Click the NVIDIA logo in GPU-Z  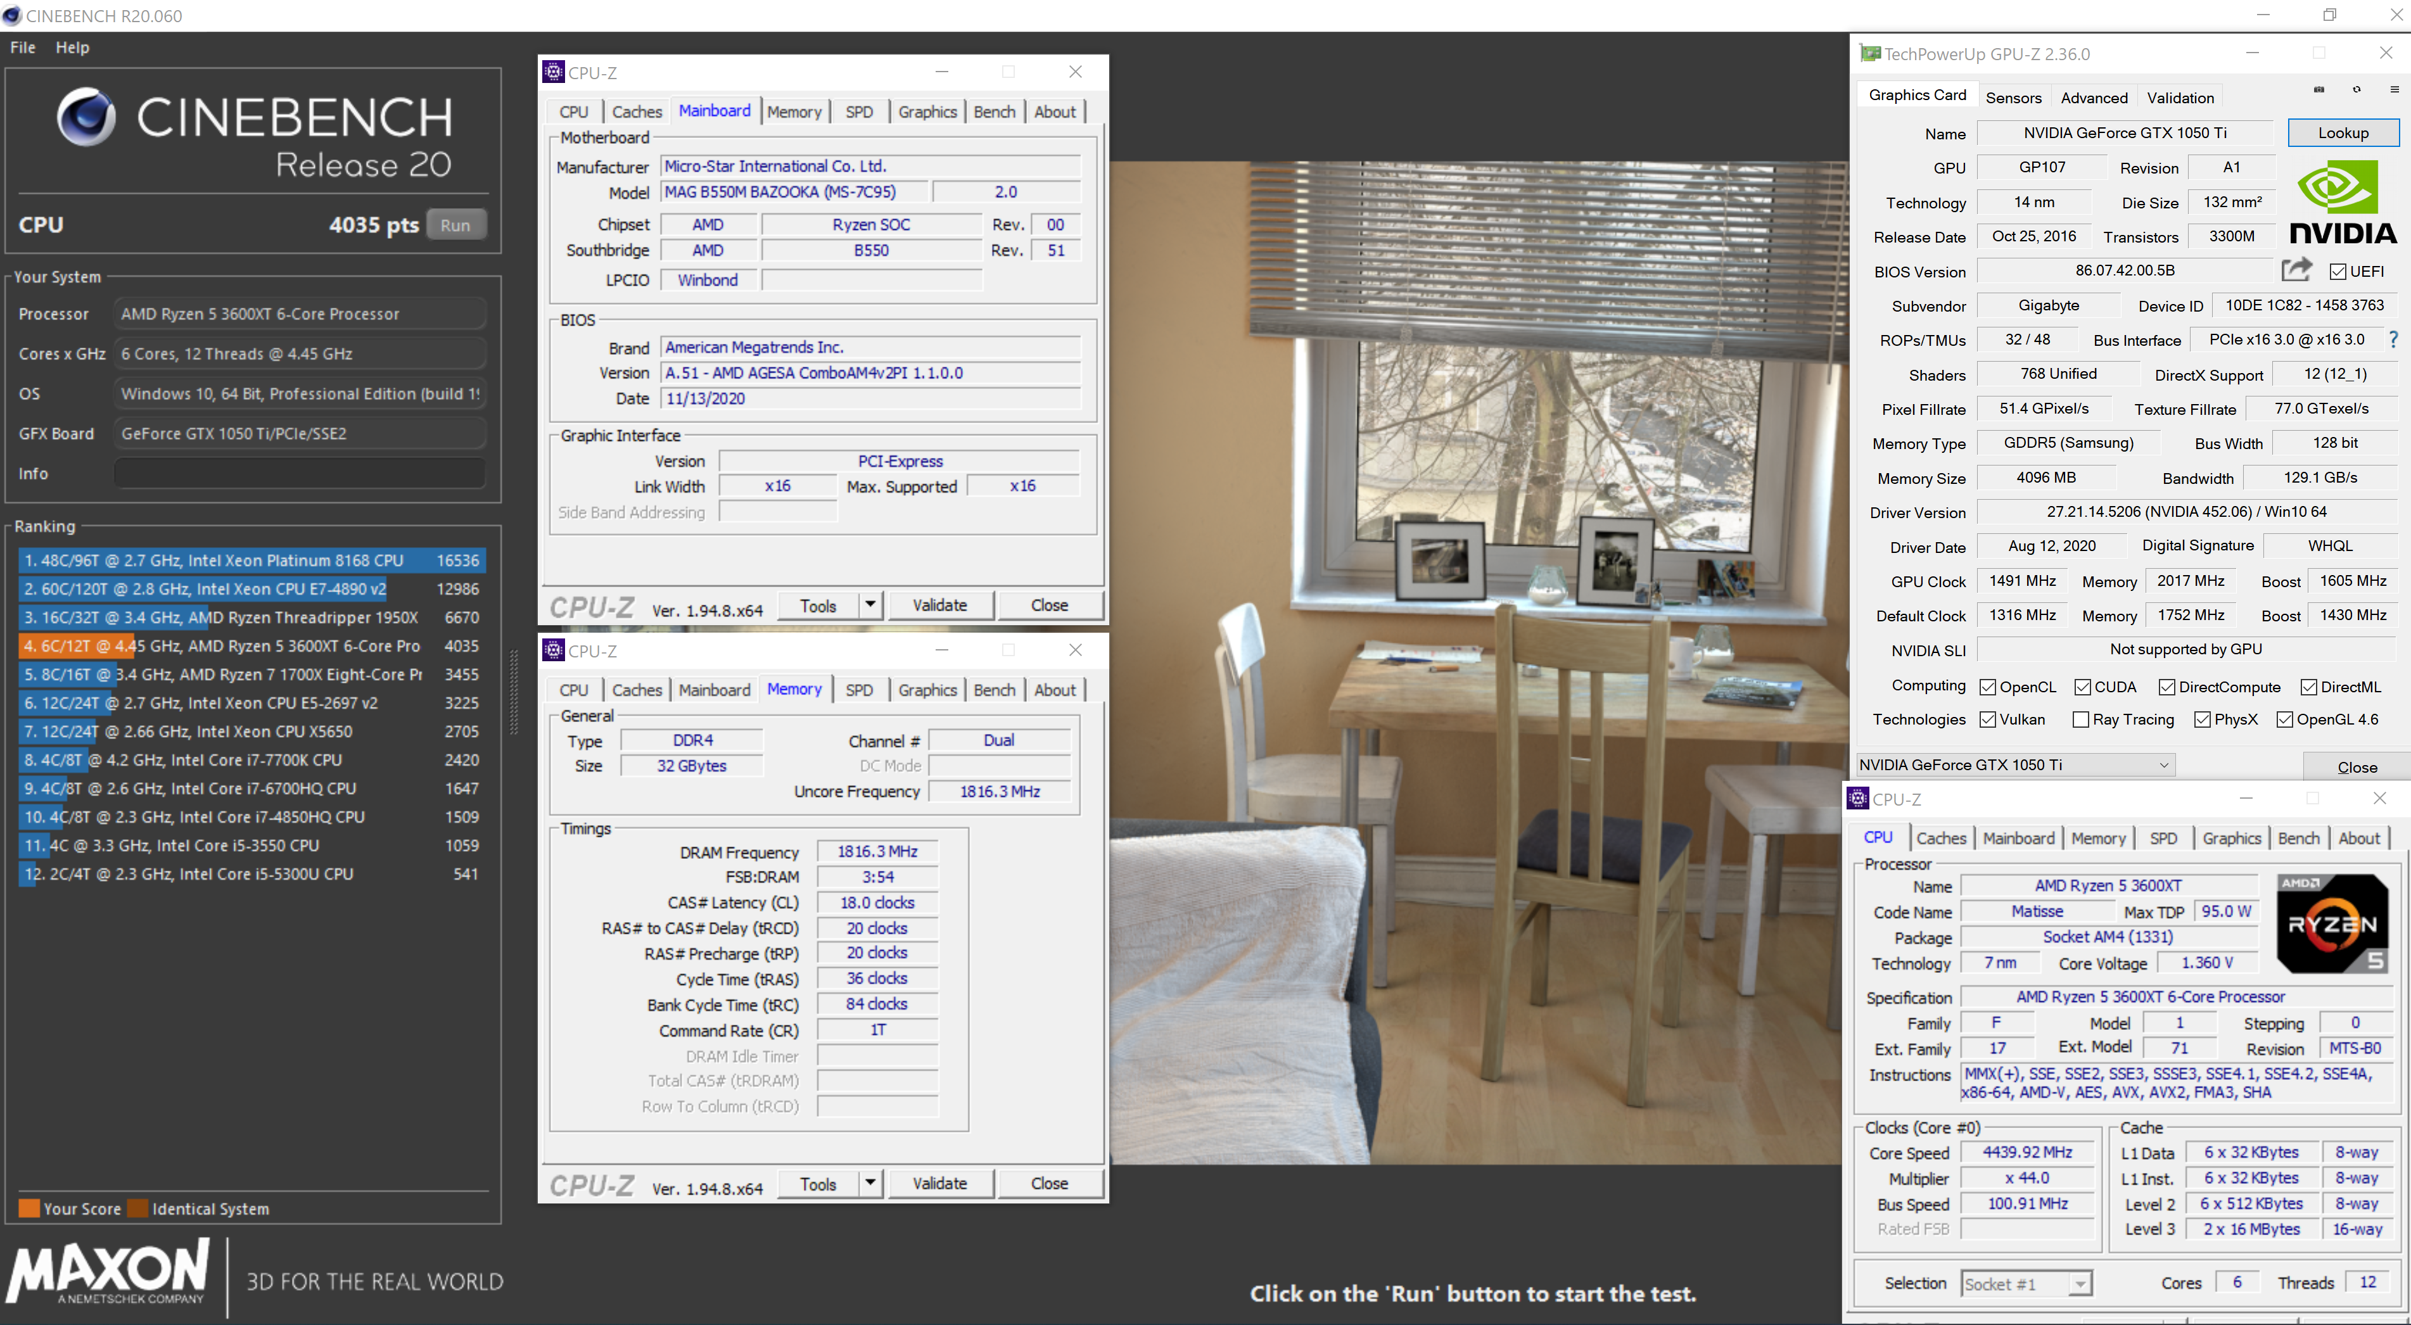click(x=2343, y=201)
